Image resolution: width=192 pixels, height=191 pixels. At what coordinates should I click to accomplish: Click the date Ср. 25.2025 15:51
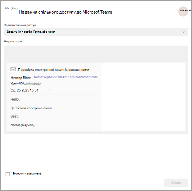(x=24, y=90)
